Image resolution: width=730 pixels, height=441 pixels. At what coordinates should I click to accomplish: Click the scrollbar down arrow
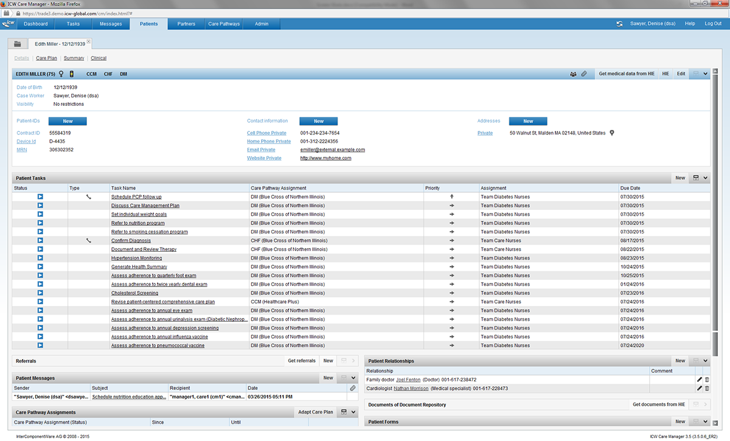(x=715, y=423)
